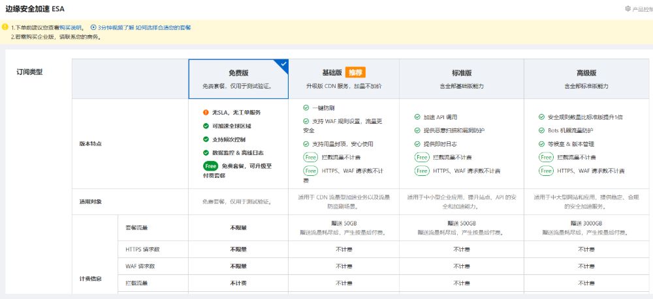Screen dimensions: 653x299
Task: Click the check icon beside 一键防刷
Action: [x=307, y=107]
